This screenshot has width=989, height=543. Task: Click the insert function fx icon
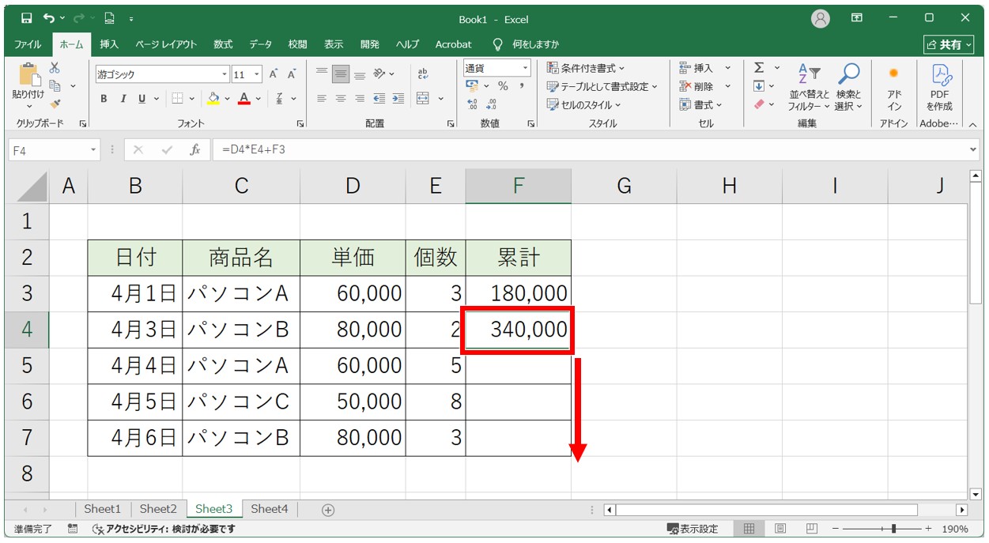point(194,149)
